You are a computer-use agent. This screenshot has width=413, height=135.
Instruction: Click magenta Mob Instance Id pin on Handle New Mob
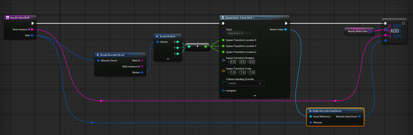32,30
